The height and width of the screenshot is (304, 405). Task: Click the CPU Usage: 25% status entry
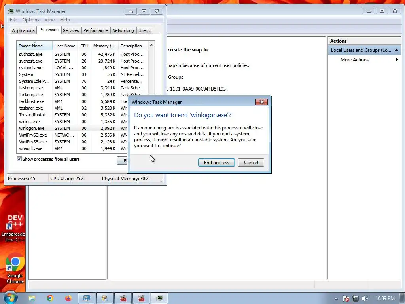[x=67, y=179]
